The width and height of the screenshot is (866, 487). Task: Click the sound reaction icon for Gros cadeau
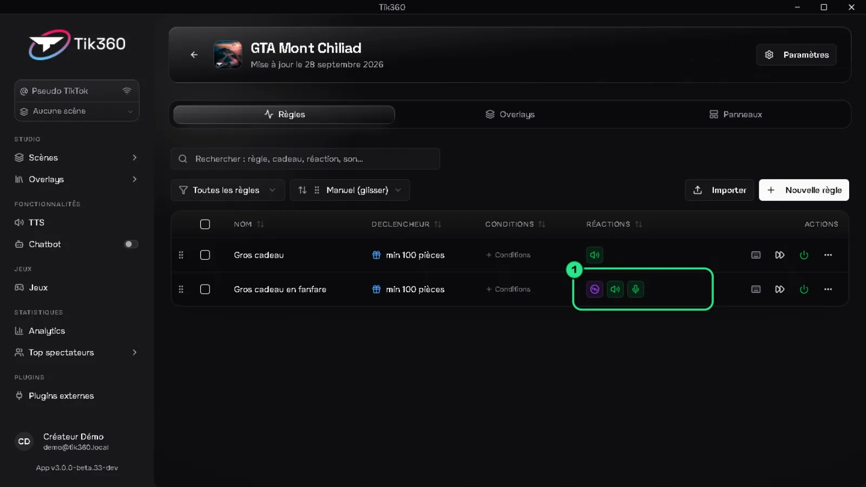tap(594, 255)
